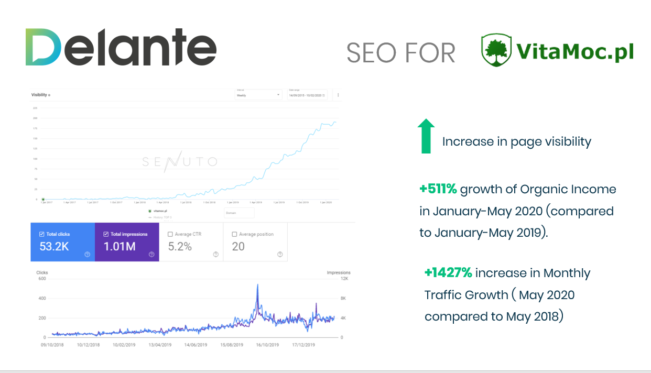The width and height of the screenshot is (651, 373).
Task: Click the 16/10/2019 date axis label
Action: coord(267,345)
